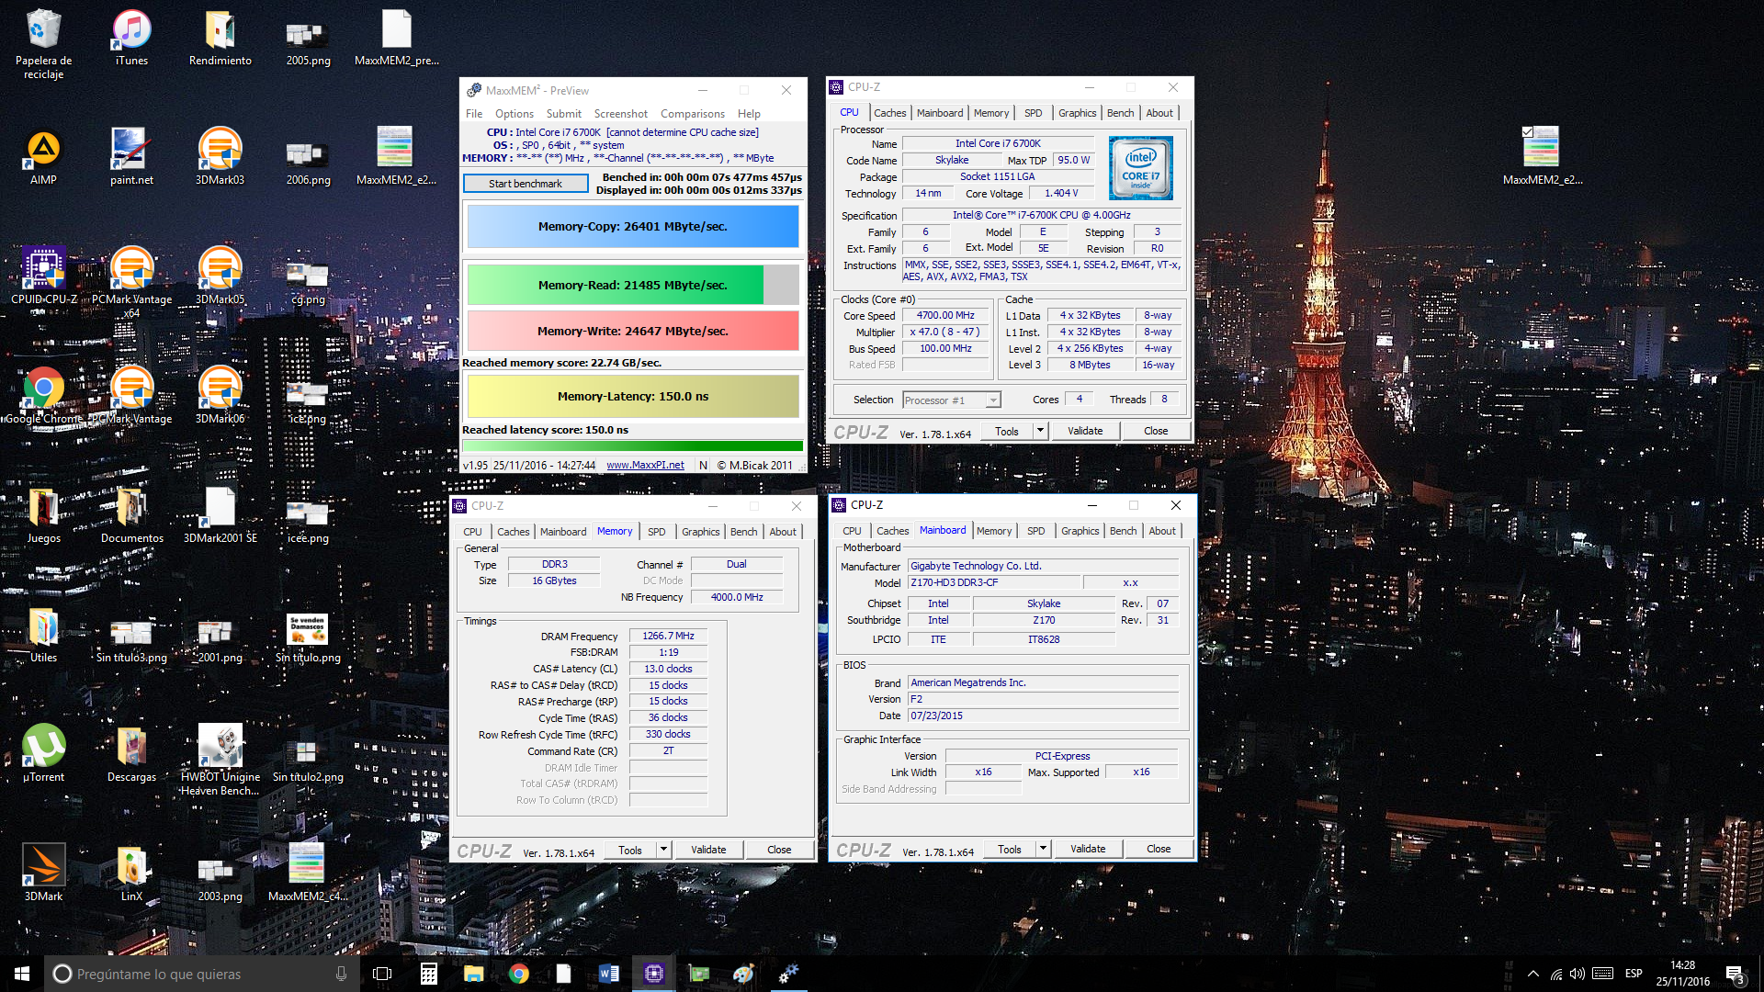
Task: Open HWBOT Unigine Heaven Benchmark icon
Action: (220, 761)
